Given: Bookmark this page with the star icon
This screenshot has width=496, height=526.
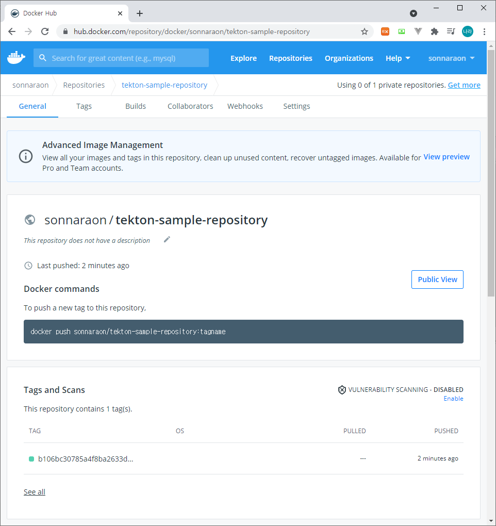Looking at the screenshot, I should (x=365, y=31).
